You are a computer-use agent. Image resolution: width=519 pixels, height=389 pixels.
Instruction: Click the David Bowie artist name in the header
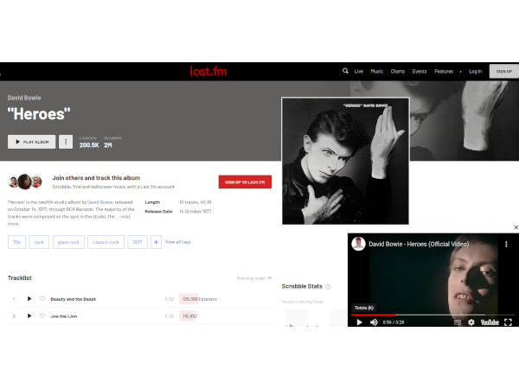point(24,98)
